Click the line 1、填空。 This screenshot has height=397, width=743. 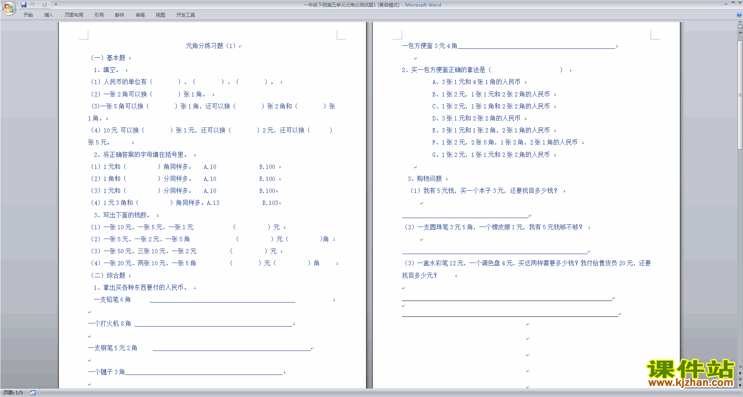point(107,70)
